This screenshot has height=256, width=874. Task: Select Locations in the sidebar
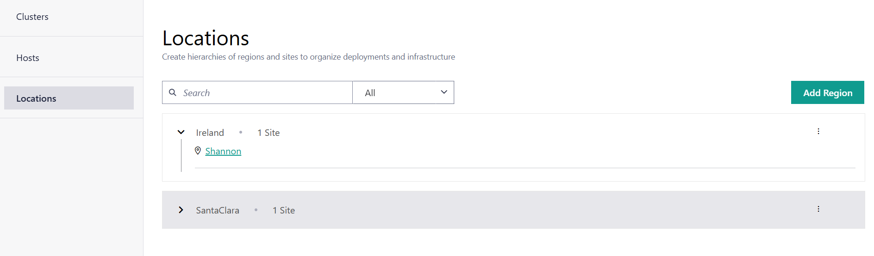pos(36,98)
